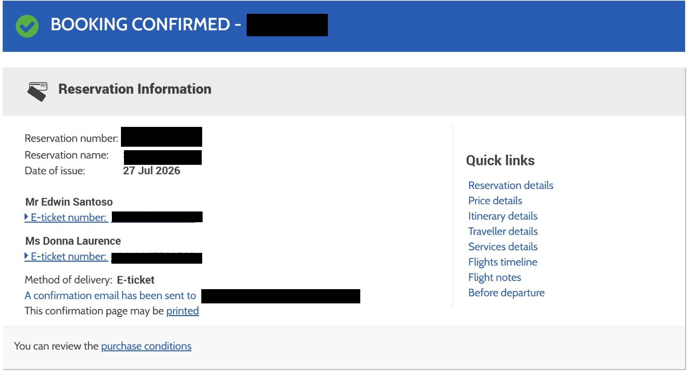Open the purchase conditions link
The image size is (689, 372).
point(146,346)
